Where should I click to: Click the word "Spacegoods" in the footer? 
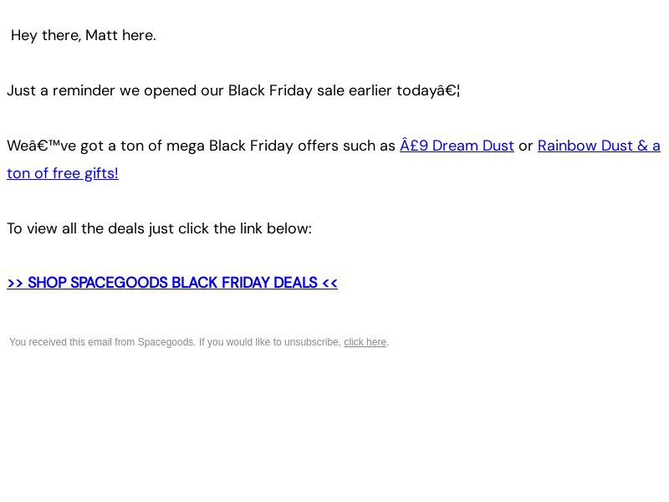(166, 342)
